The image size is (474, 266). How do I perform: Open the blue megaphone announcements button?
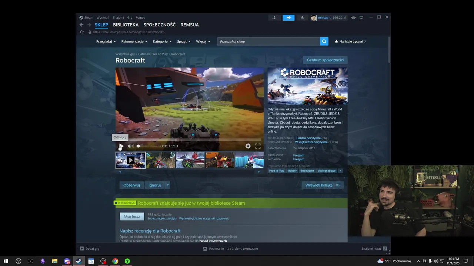pyautogui.click(x=288, y=18)
